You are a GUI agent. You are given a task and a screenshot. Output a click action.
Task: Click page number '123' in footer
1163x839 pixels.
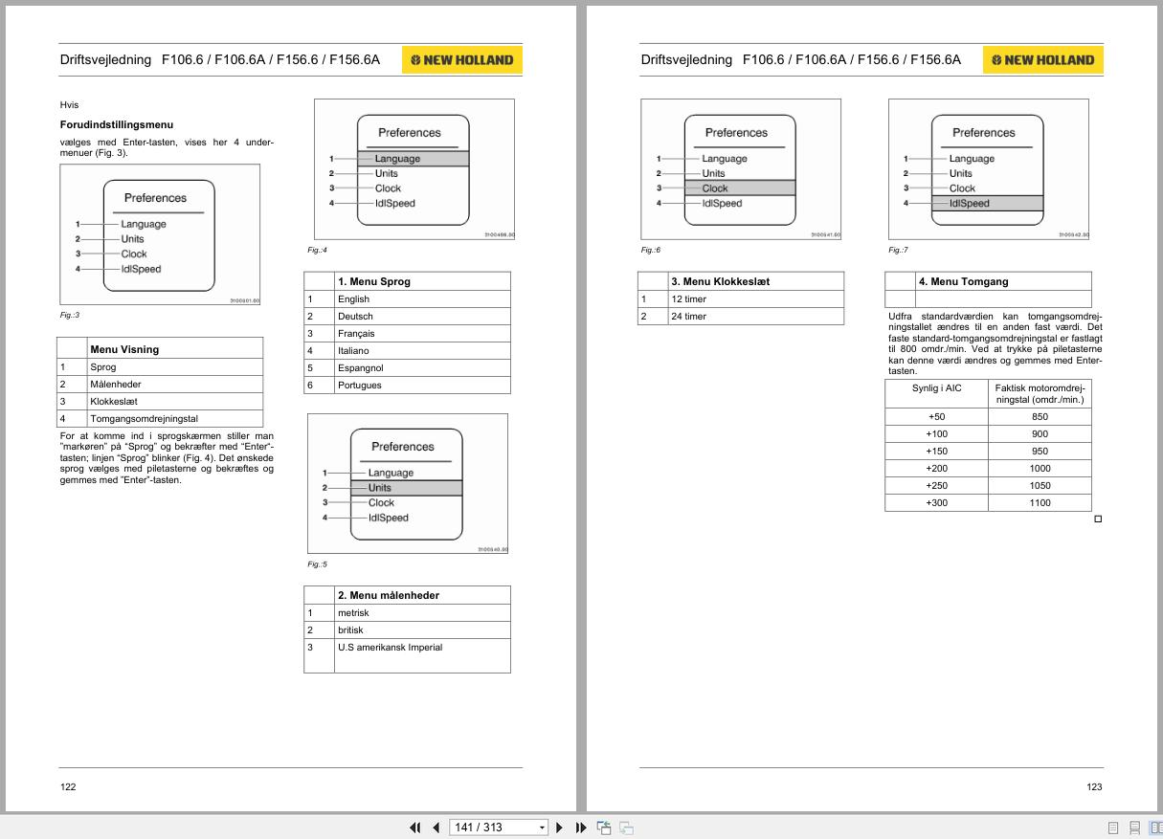[x=1094, y=787]
